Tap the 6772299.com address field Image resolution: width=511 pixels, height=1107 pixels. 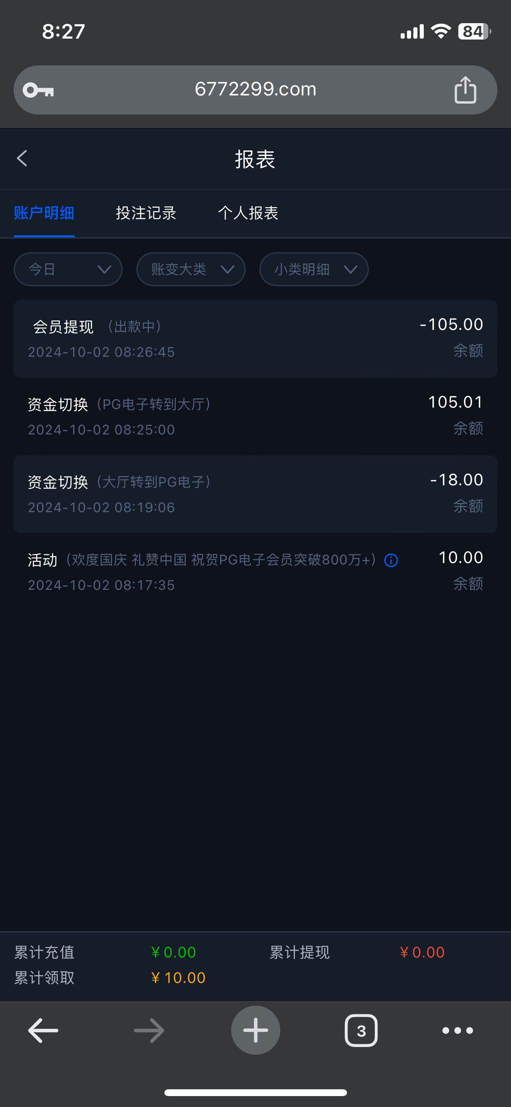click(255, 90)
